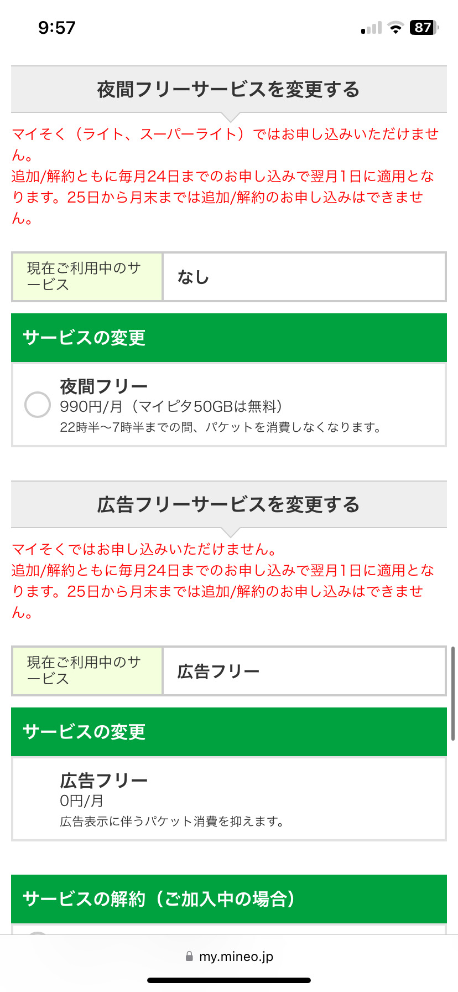Select the 夜間フリー radio button
The width and height of the screenshot is (458, 992).
(x=38, y=405)
